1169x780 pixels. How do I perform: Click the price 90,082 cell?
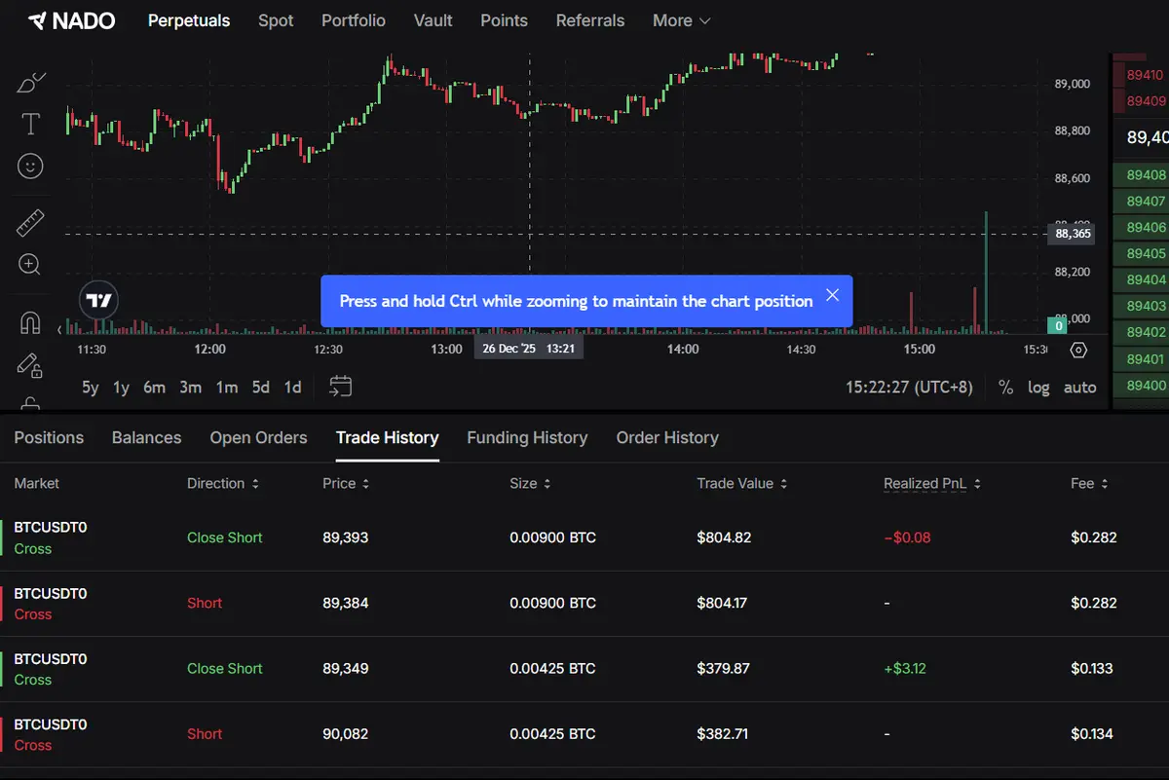point(346,734)
